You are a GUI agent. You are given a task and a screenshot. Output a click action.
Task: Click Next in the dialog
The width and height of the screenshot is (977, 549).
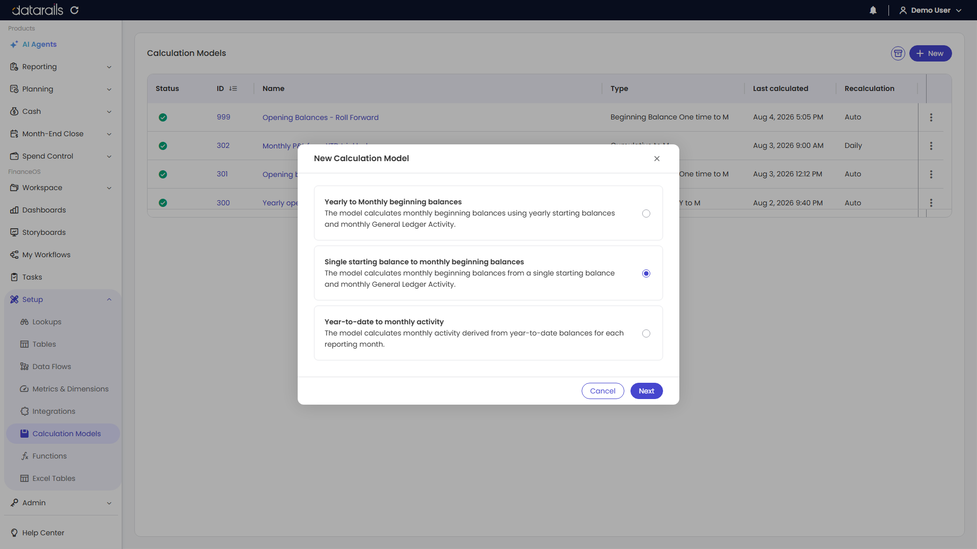(647, 391)
